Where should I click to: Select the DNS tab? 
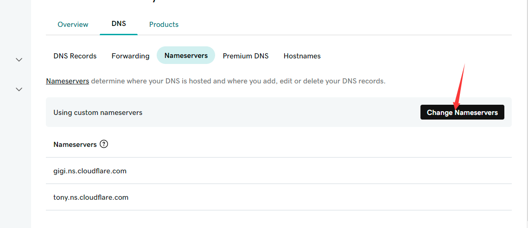click(119, 24)
